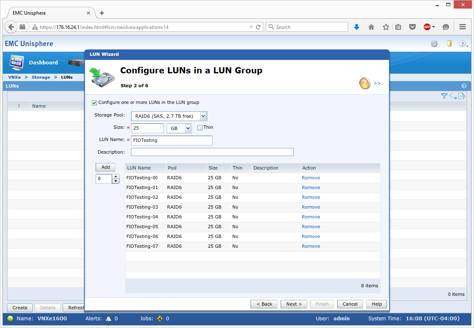Sort by Action column header
Image resolution: width=474 pixels, height=328 pixels.
[x=340, y=168]
